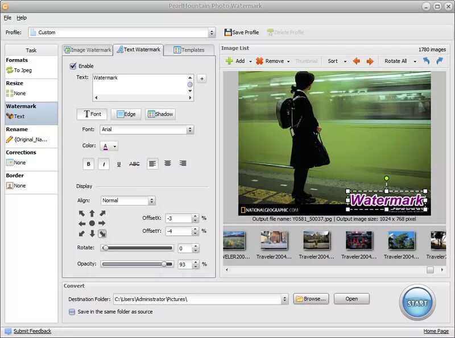Viewport: 455px width, 338px height.
Task: Select the Font settings sub-tab
Action: tap(92, 114)
